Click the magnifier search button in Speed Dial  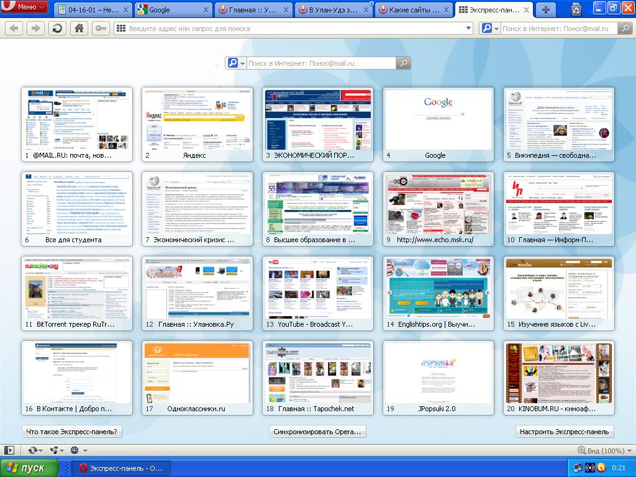(403, 63)
